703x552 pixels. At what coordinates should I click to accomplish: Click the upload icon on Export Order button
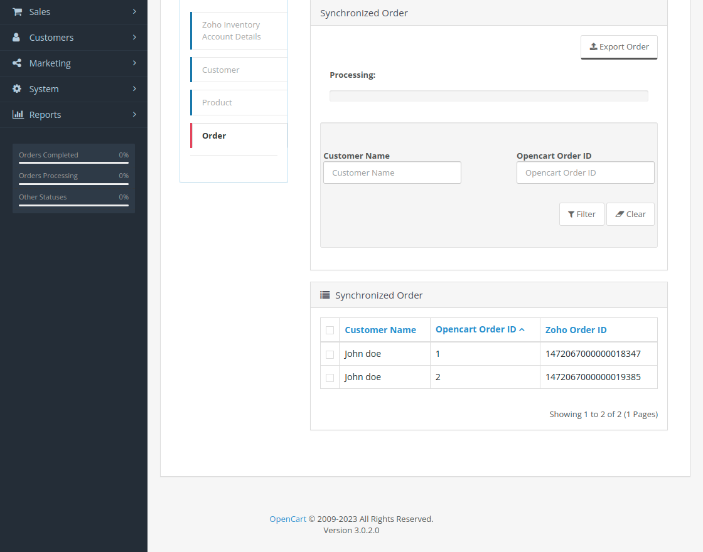(x=593, y=46)
